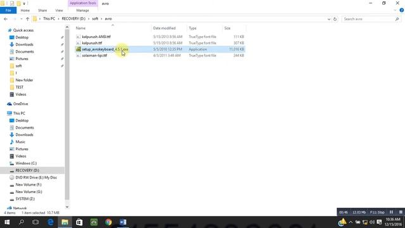This screenshot has height=228, width=405.
Task: Sort files by Type column
Action: click(192, 28)
